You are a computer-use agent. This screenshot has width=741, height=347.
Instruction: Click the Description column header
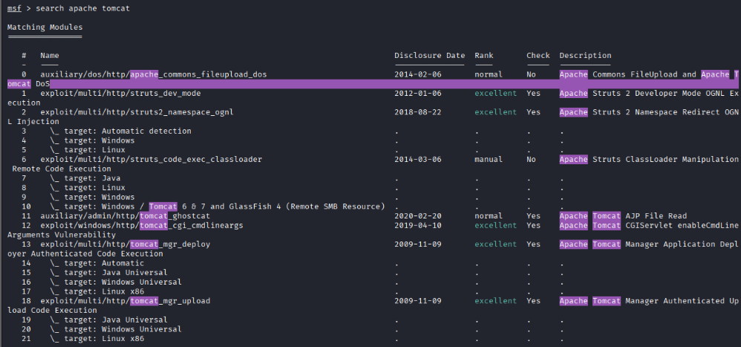586,55
